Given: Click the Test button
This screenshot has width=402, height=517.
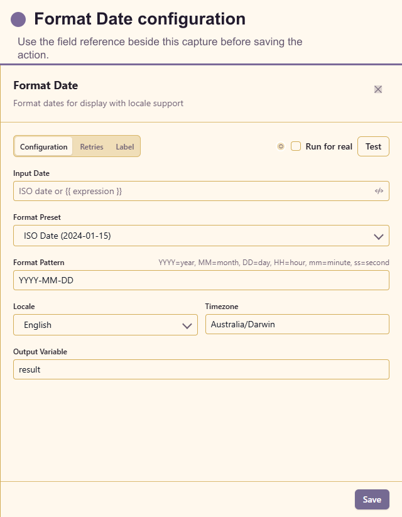Looking at the screenshot, I should coord(373,146).
